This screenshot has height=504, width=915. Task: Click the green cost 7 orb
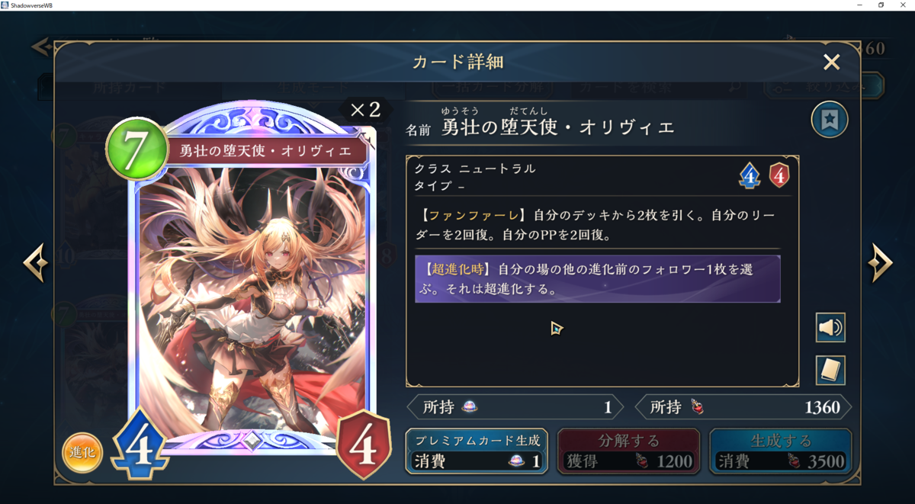(x=136, y=149)
